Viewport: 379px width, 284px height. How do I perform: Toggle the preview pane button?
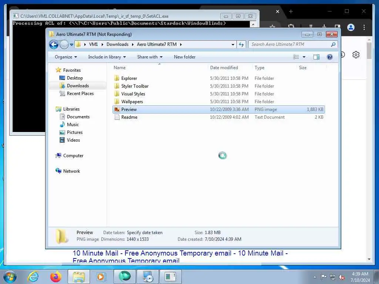316,57
